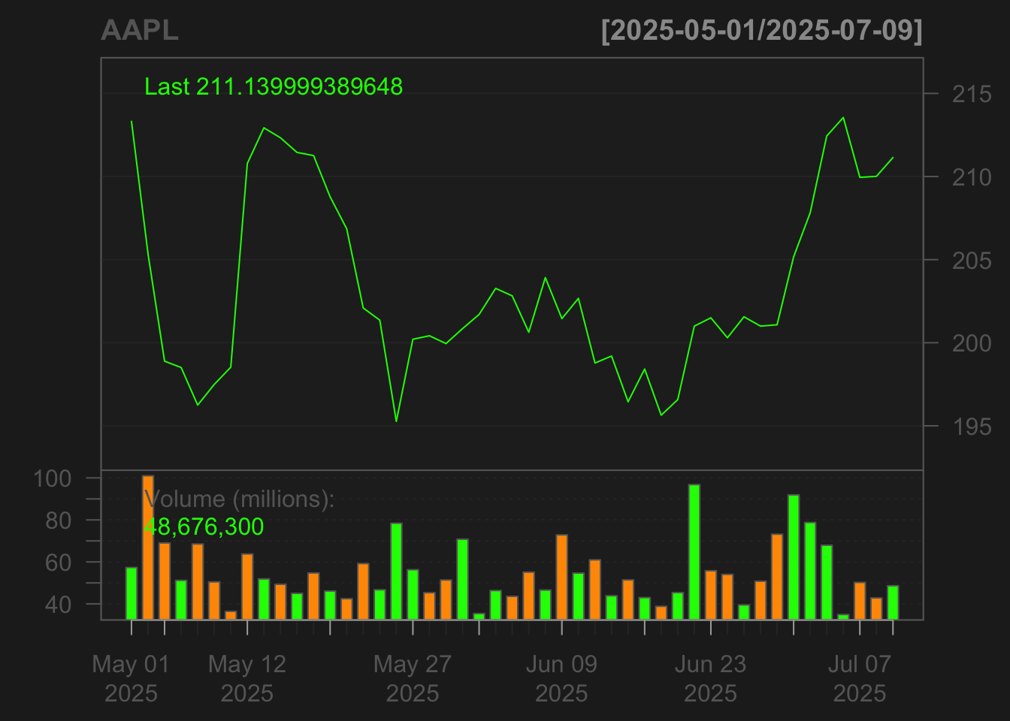Viewport: 1010px width, 721px height.
Task: Click the tall green volume bar at Jun 23
Action: pyautogui.click(x=694, y=552)
